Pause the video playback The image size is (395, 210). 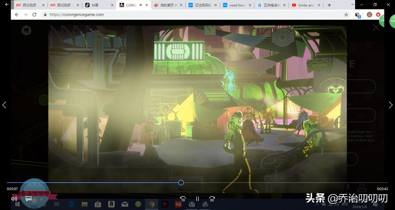tap(197, 199)
